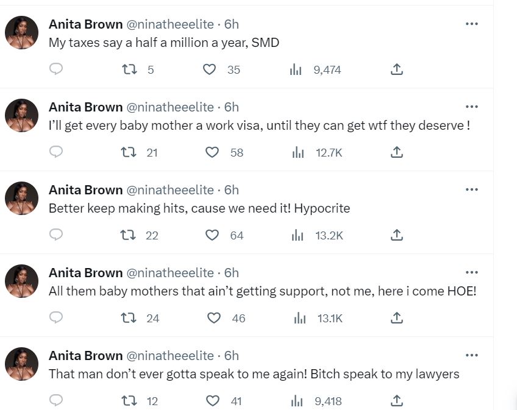View analytics of 'speak to my lawyers' tweet
517x410 pixels.
click(x=298, y=401)
